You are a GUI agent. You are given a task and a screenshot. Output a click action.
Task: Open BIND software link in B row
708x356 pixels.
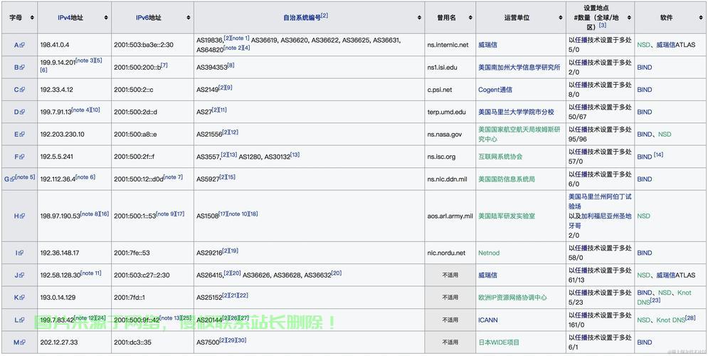coord(645,68)
